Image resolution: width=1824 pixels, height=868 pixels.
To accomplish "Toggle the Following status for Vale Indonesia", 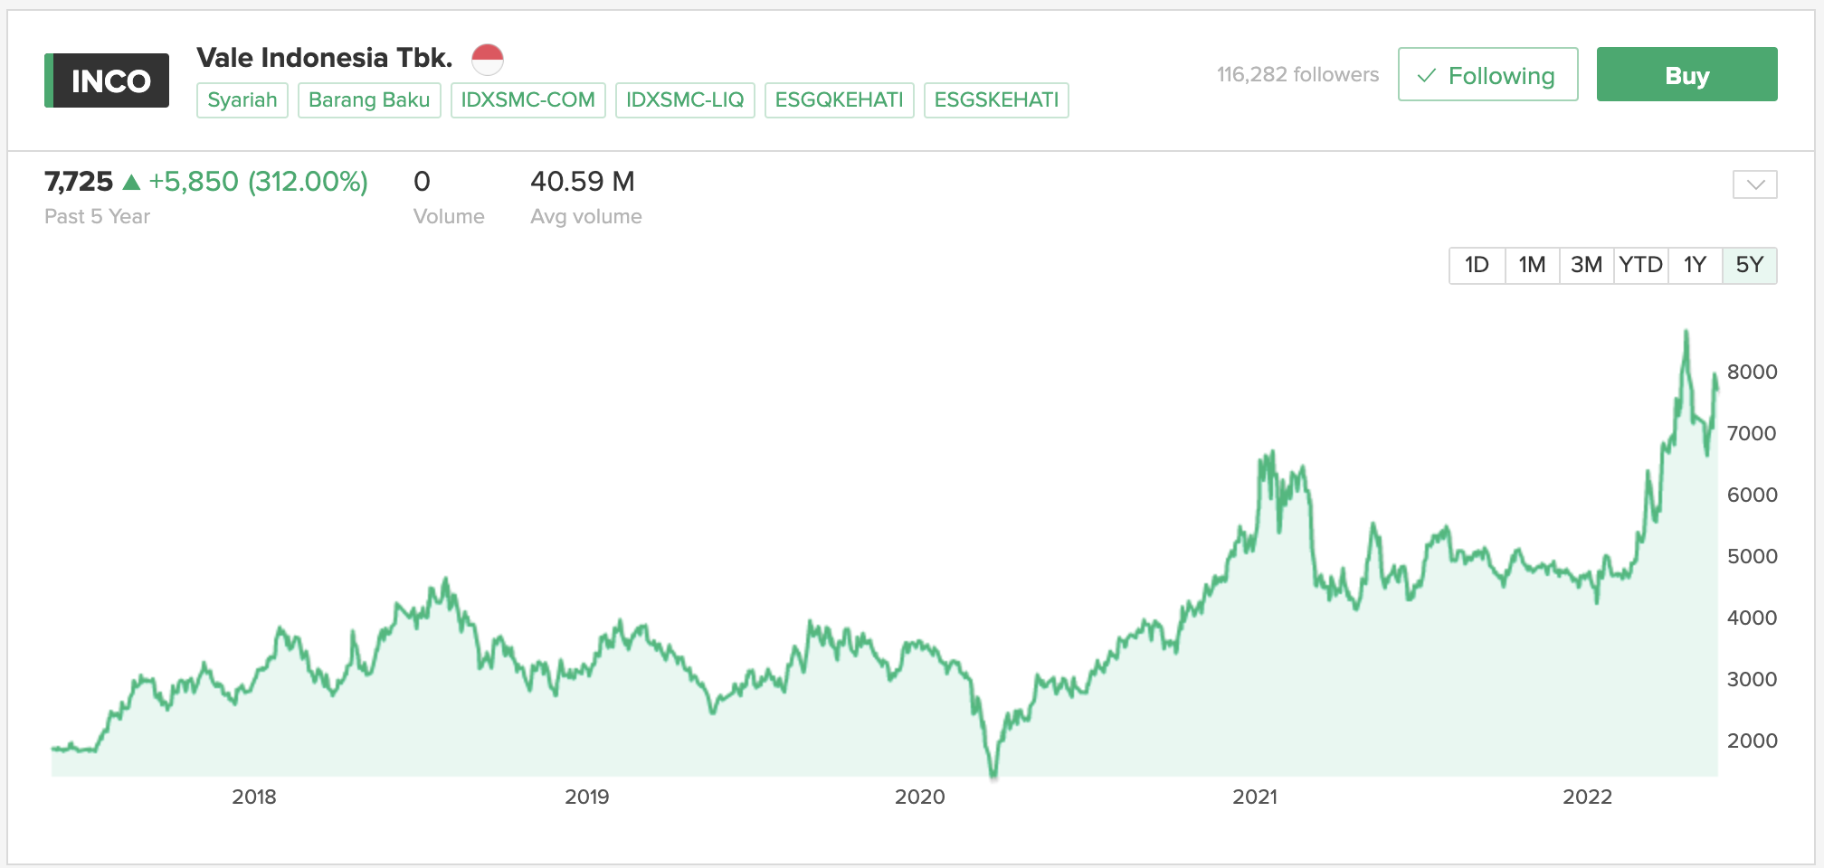I will [1488, 75].
